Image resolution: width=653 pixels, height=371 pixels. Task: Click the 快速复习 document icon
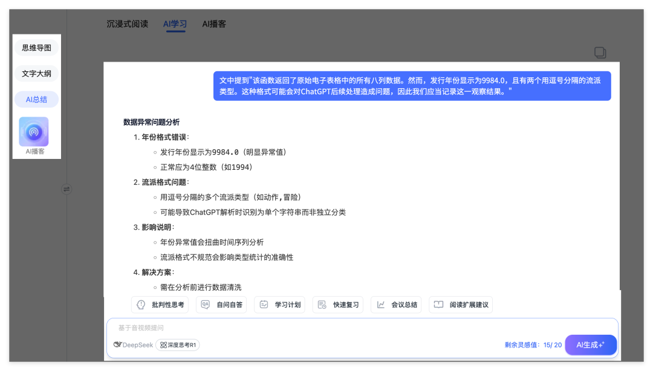tap(322, 305)
